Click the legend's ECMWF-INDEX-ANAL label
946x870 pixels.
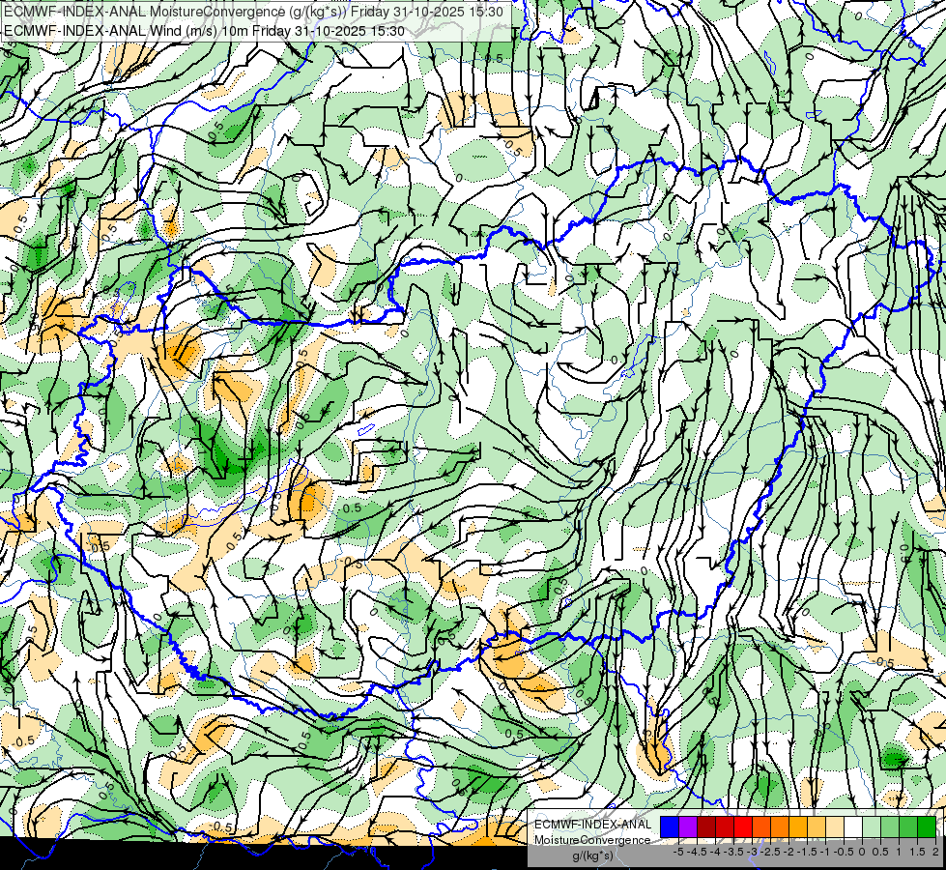pyautogui.click(x=593, y=825)
